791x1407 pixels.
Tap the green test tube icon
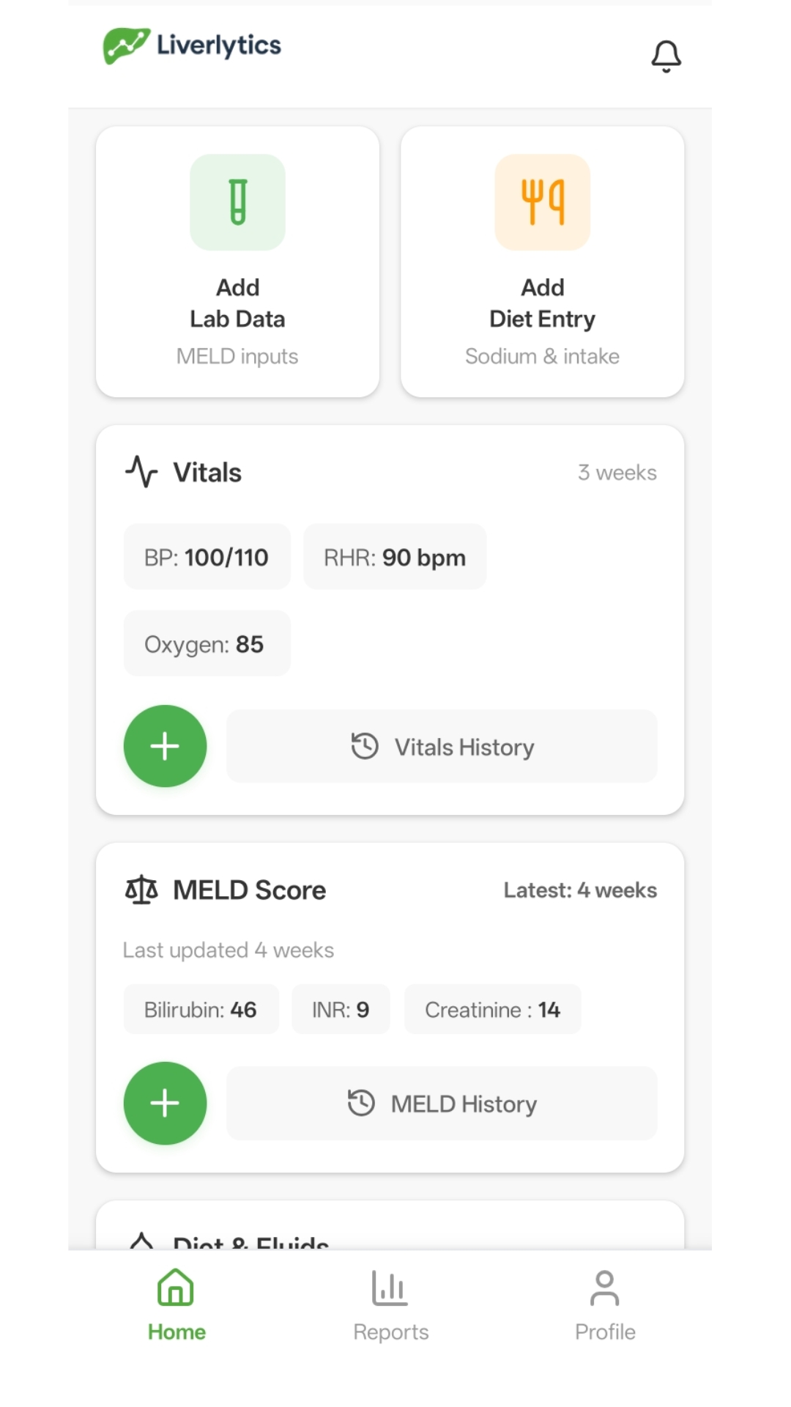[237, 202]
